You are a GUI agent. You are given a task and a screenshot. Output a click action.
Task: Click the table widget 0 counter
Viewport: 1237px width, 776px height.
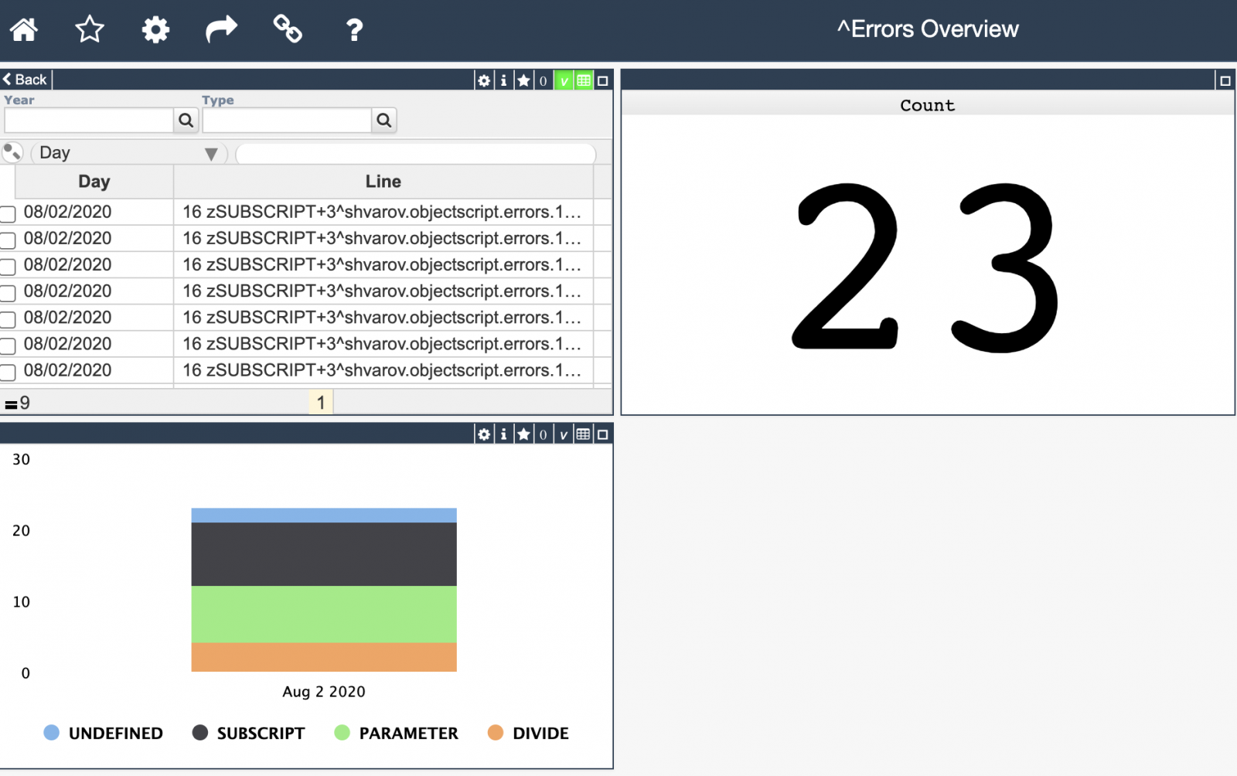[543, 80]
